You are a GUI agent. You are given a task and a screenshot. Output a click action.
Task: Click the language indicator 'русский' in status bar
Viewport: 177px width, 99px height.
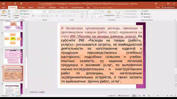[19, 96]
